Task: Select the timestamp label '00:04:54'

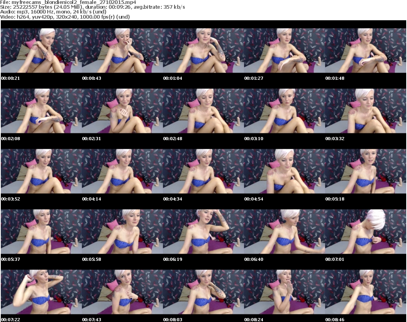Action: [x=254, y=199]
